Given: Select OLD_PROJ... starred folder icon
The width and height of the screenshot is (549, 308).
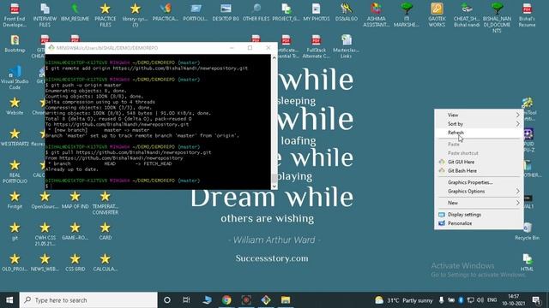Looking at the screenshot, I should pos(15,263).
